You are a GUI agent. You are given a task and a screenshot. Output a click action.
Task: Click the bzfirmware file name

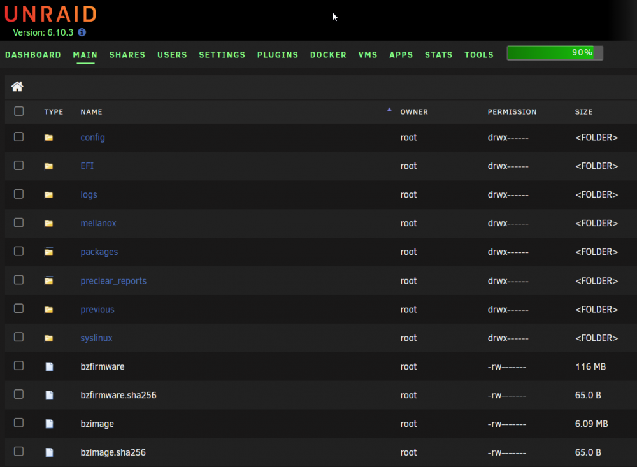point(103,366)
